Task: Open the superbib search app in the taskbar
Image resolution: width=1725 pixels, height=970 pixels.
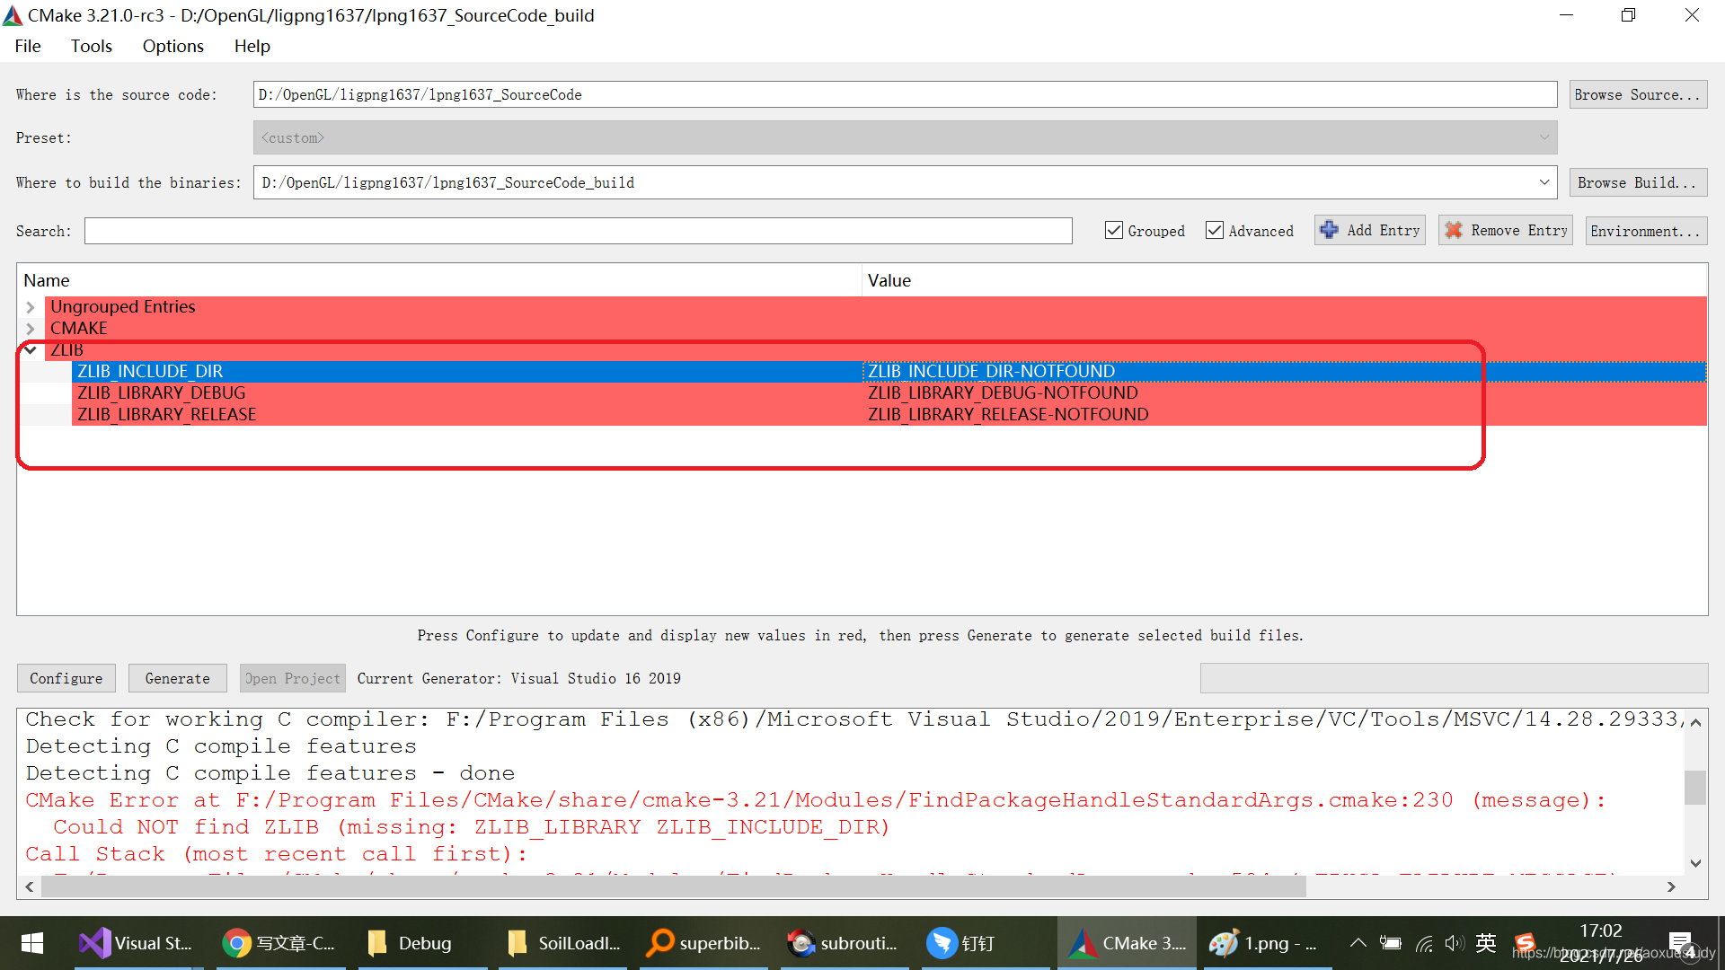Action: pos(703,943)
